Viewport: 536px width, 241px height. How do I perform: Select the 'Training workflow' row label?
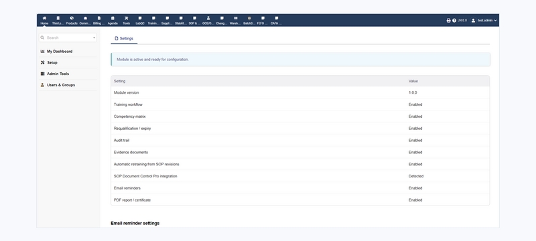click(x=128, y=104)
